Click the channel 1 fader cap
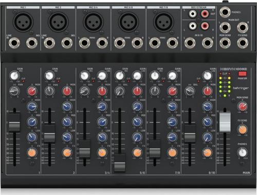 (x=14, y=122)
